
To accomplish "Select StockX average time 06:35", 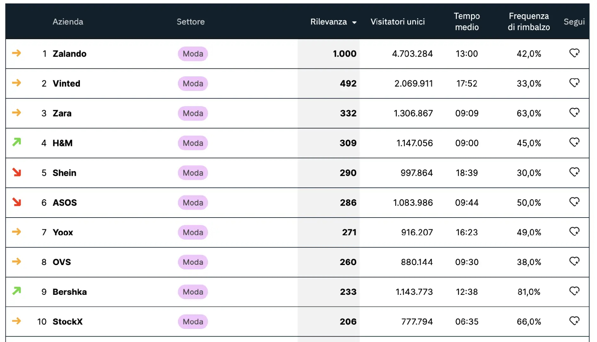I will point(467,321).
